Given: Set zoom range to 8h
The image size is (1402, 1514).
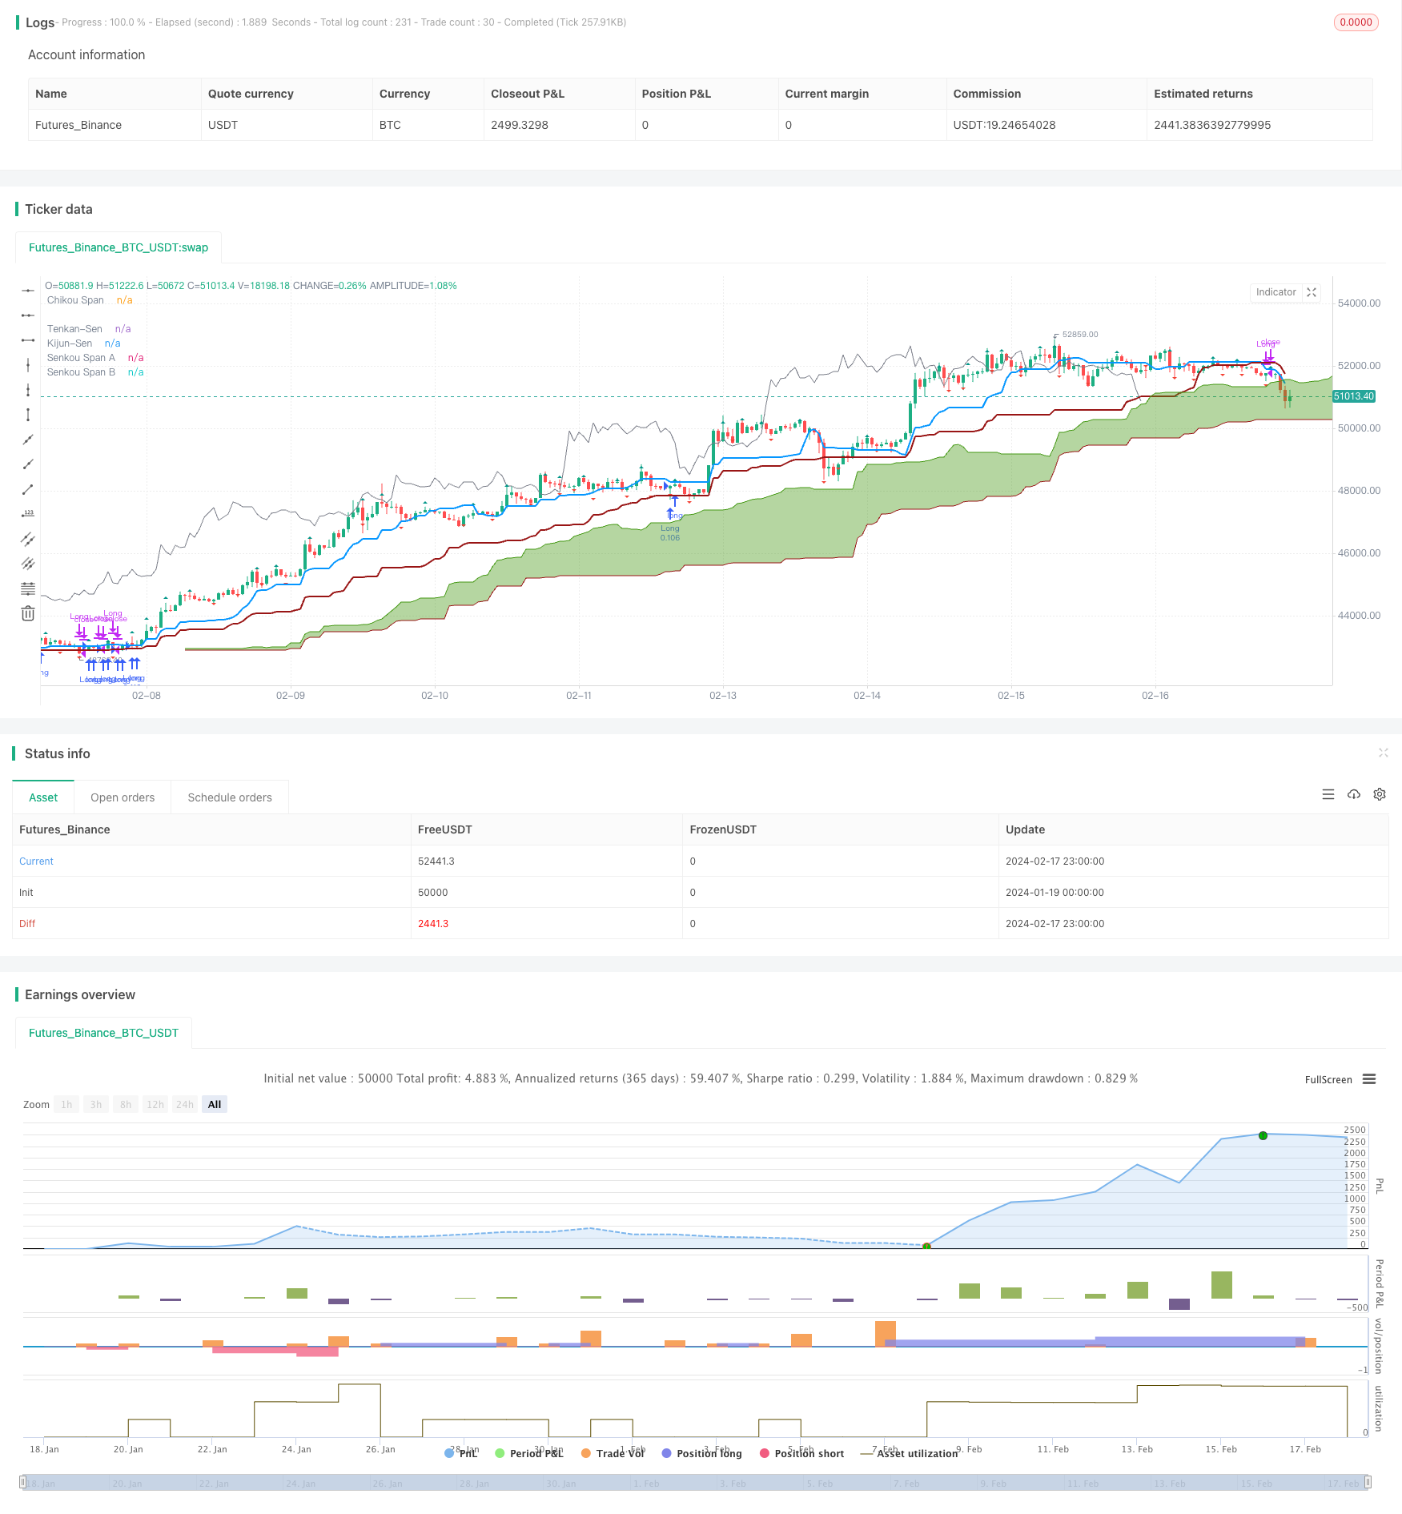Looking at the screenshot, I should pyautogui.click(x=126, y=1104).
